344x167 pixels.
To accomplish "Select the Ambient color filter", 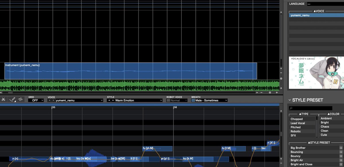I will coord(331,118).
